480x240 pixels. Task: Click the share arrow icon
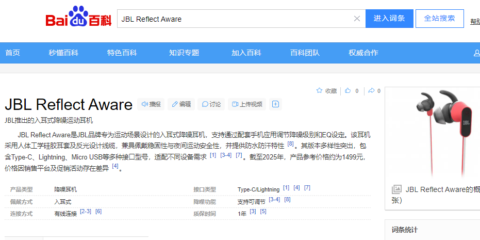tap(371, 90)
